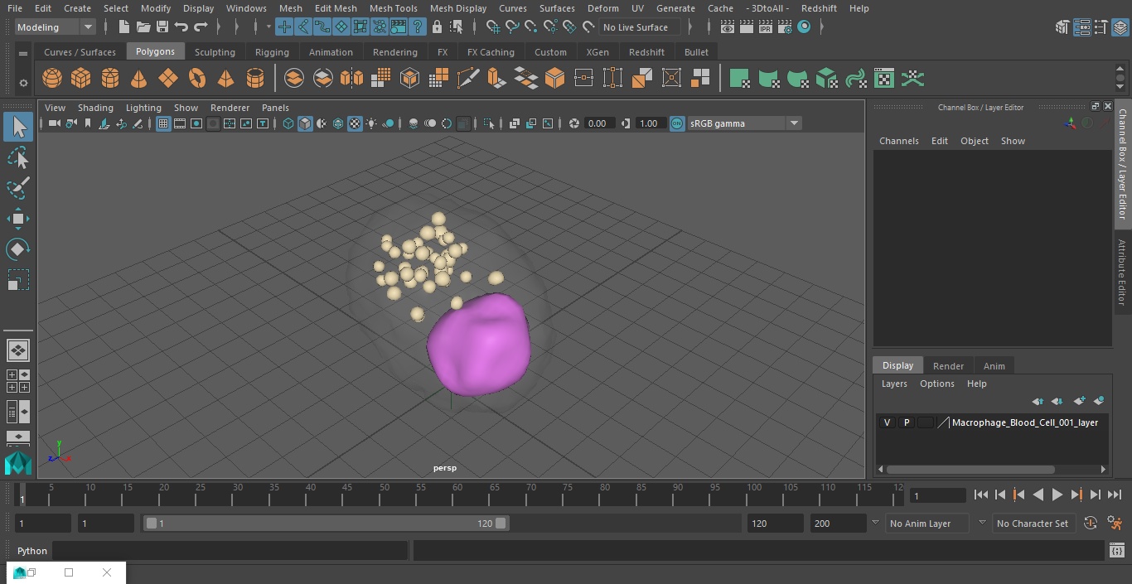Click the Open Scene folder icon
1132x584 pixels.
pyautogui.click(x=143, y=27)
